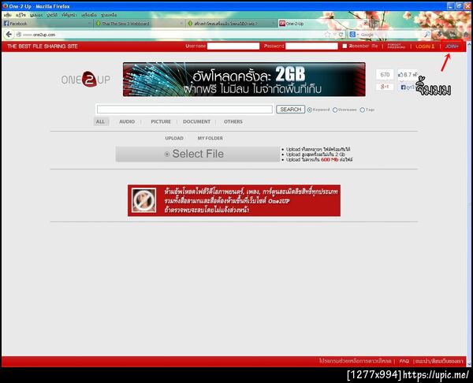Open the FAQ footer link

point(404,361)
